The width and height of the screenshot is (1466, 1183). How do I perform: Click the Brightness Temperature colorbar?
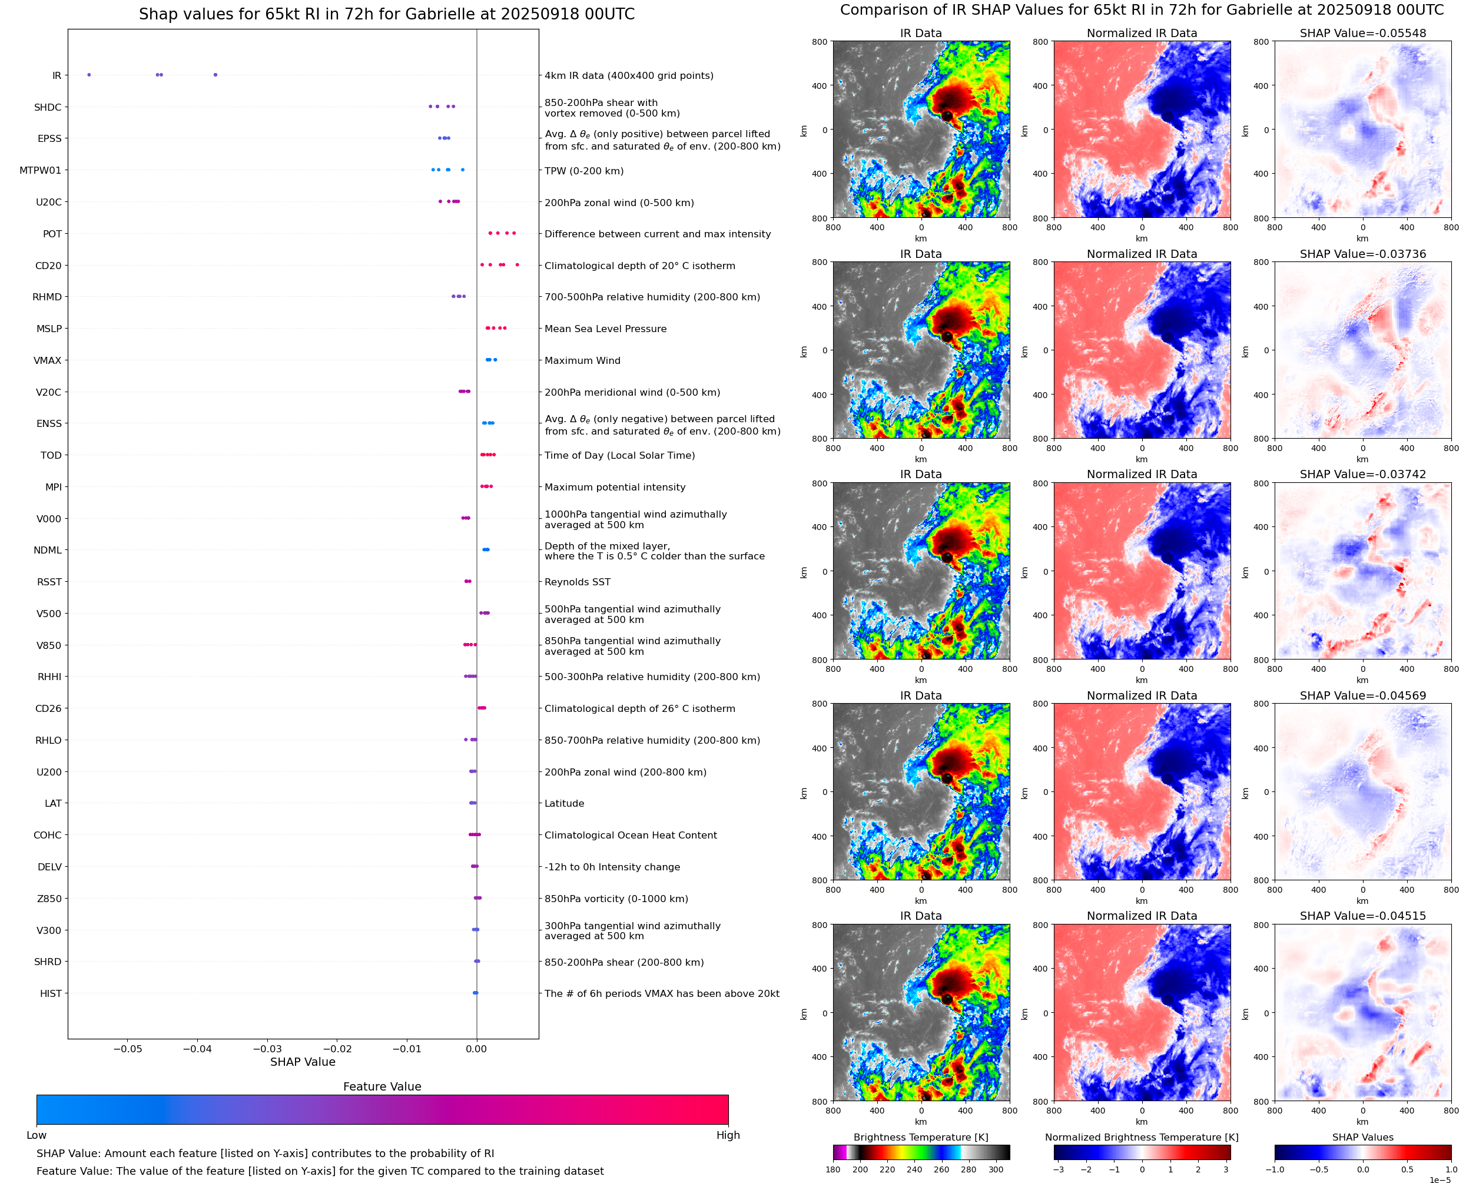coord(921,1152)
